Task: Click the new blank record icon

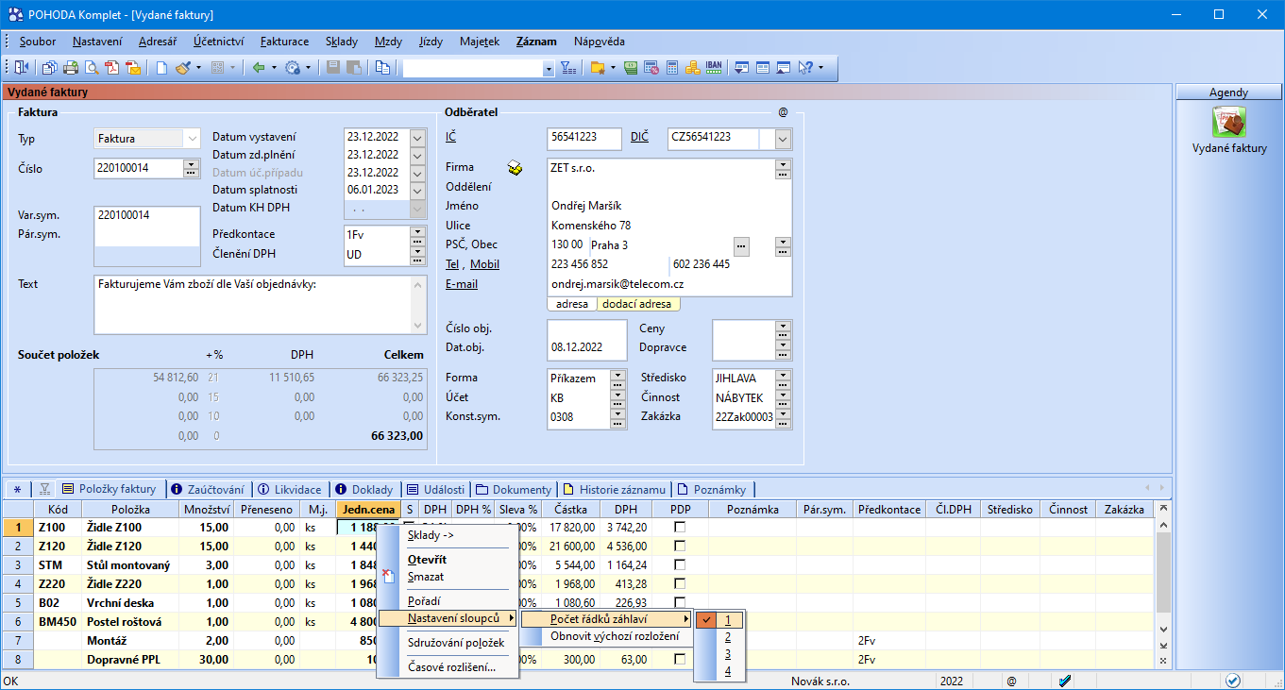Action: click(161, 68)
